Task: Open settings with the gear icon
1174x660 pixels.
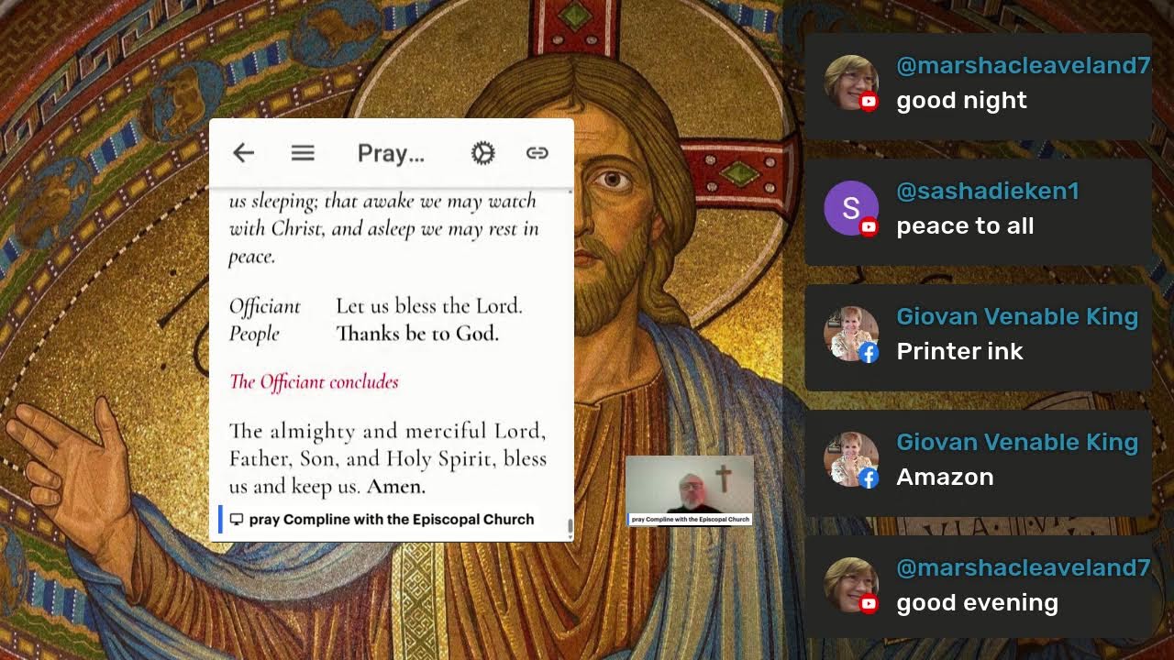Action: coord(482,153)
